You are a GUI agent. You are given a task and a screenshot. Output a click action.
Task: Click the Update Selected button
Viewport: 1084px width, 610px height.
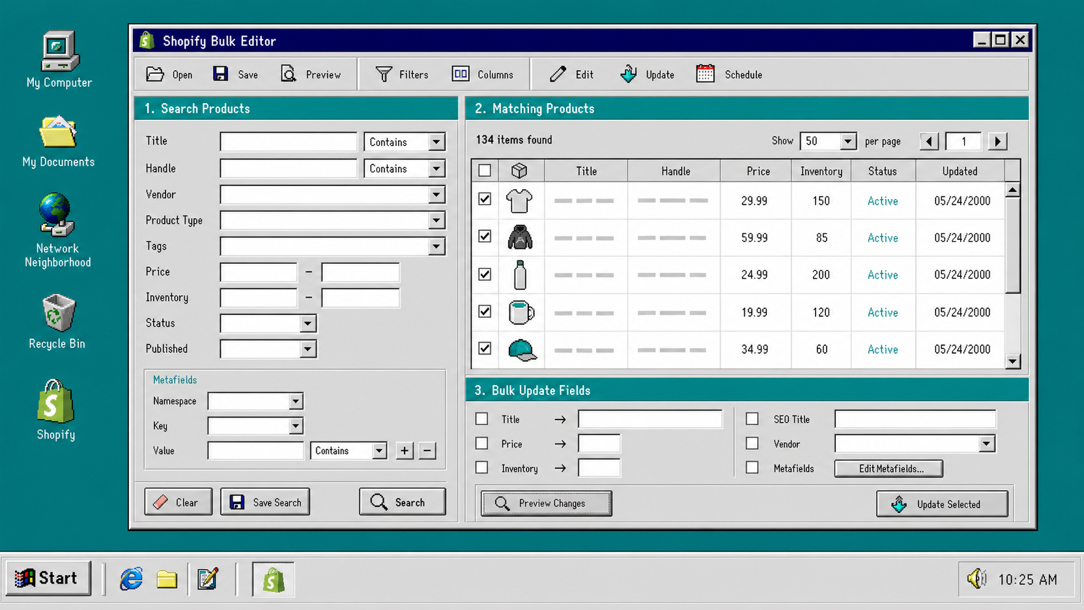tap(942, 504)
